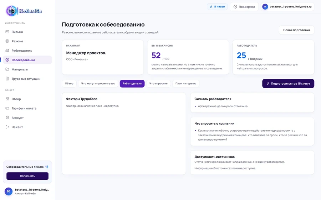321x200 pixels.
Task: Open betatest_1@demo.ikolyamba.ru account menu in header
Action: 287,7
